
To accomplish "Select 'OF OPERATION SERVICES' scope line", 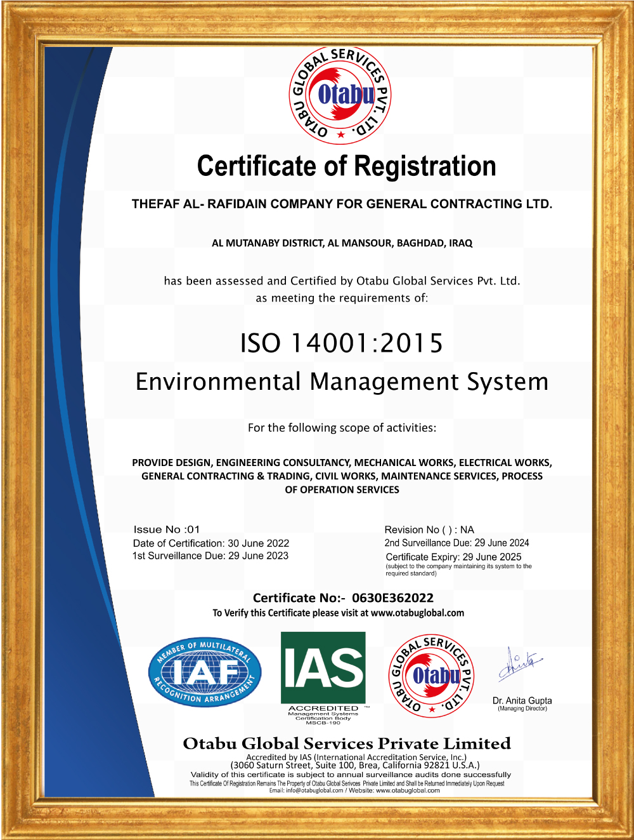I will 342,490.
